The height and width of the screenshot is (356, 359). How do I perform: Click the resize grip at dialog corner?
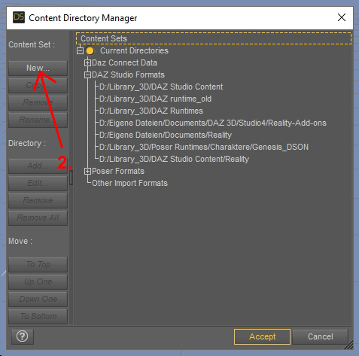[x=348, y=345]
